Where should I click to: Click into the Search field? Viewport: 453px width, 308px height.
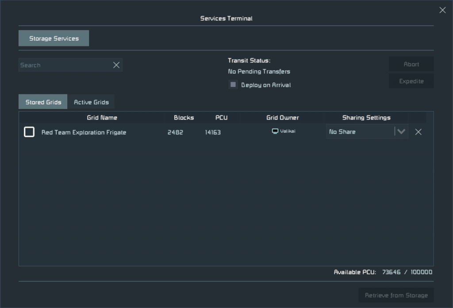pyautogui.click(x=63, y=65)
